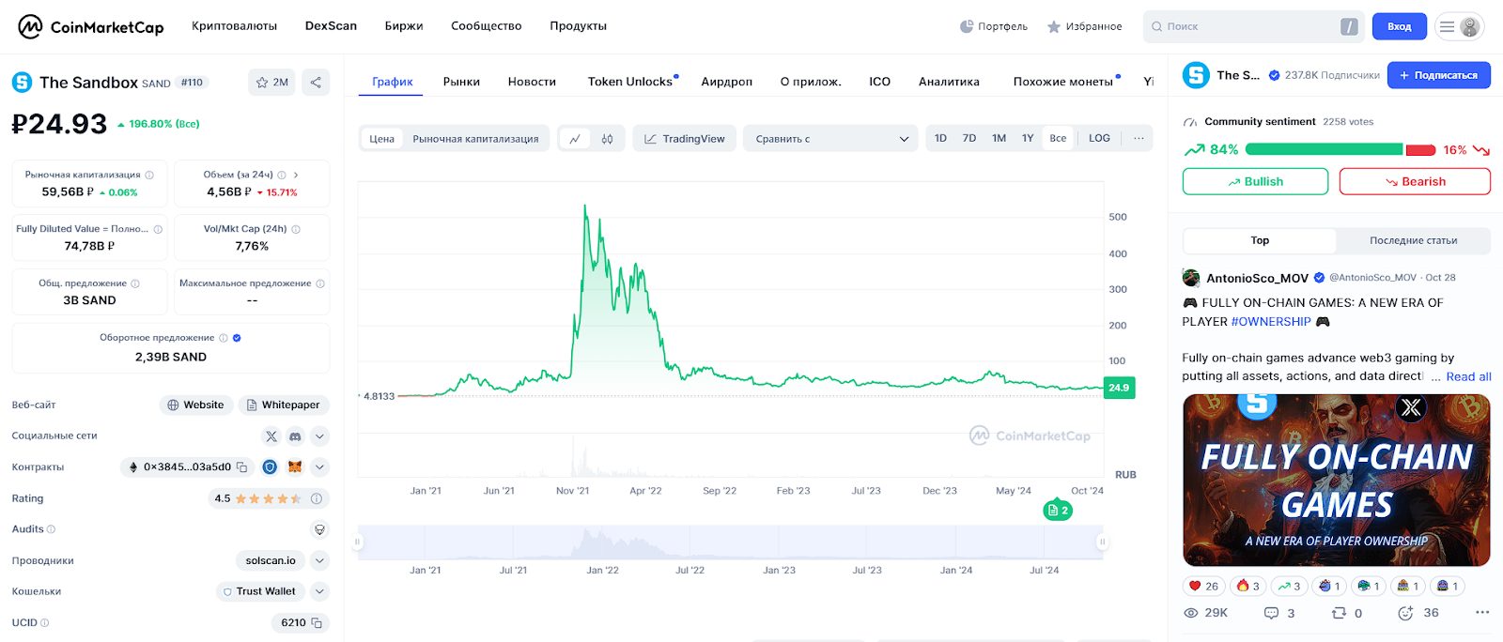The image size is (1503, 642).
Task: Click the Вход login button
Action: (1399, 26)
